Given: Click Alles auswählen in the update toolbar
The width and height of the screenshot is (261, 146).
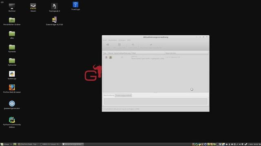Looking at the screenshot, I should pos(119,46).
